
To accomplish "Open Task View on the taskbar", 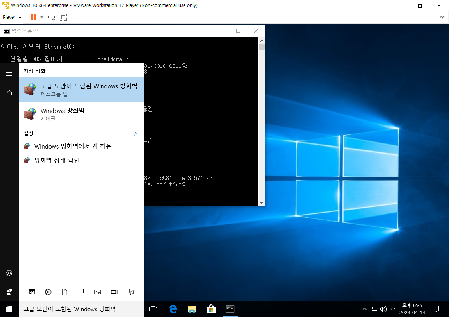I will click(153, 309).
